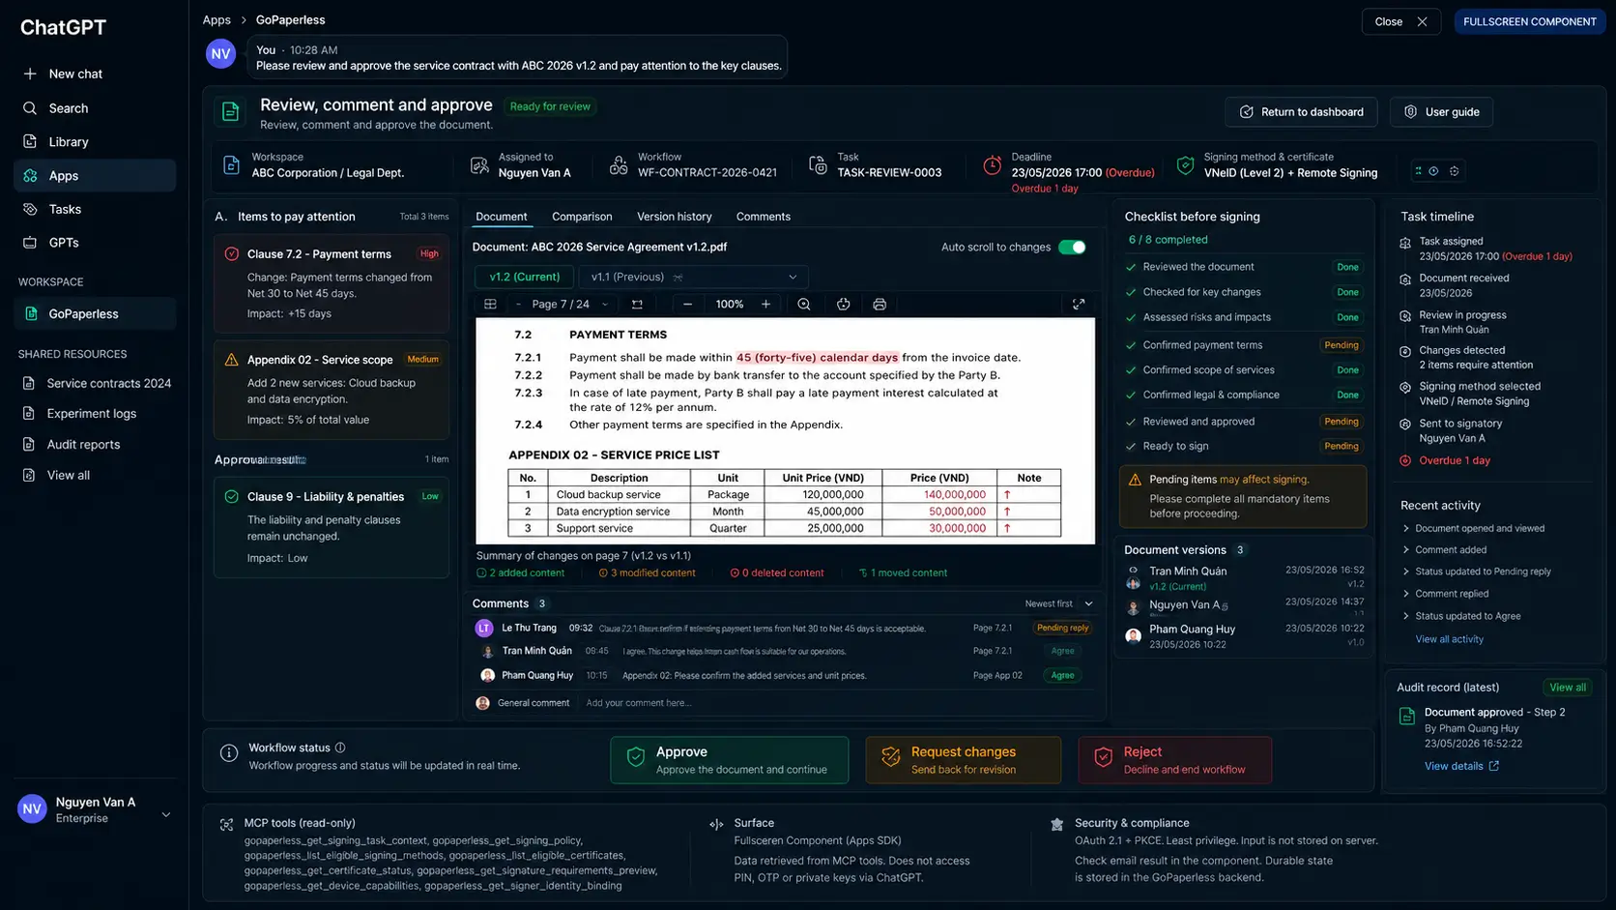The width and height of the screenshot is (1616, 910).
Task: Click the Approve button
Action: 730,760
